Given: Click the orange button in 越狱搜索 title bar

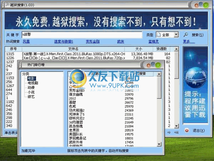Looking at the screenshot, I should click(197, 5).
